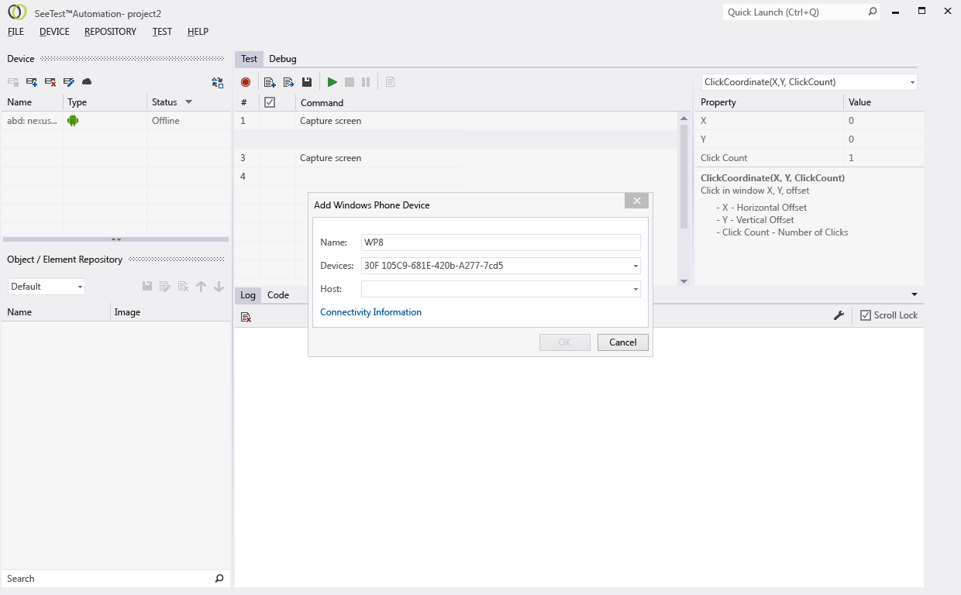The height and width of the screenshot is (595, 961).
Task: Click repository edit element icon
Action: coord(165,287)
